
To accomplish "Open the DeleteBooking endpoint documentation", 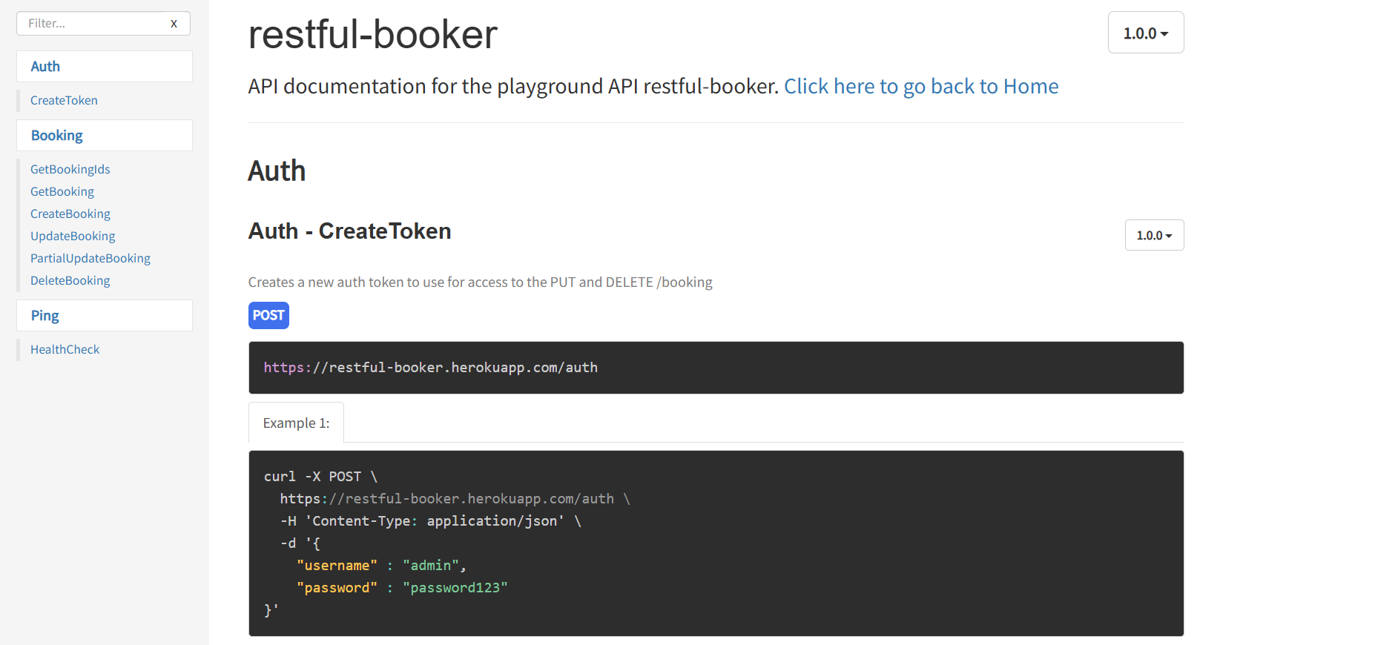I will point(70,280).
